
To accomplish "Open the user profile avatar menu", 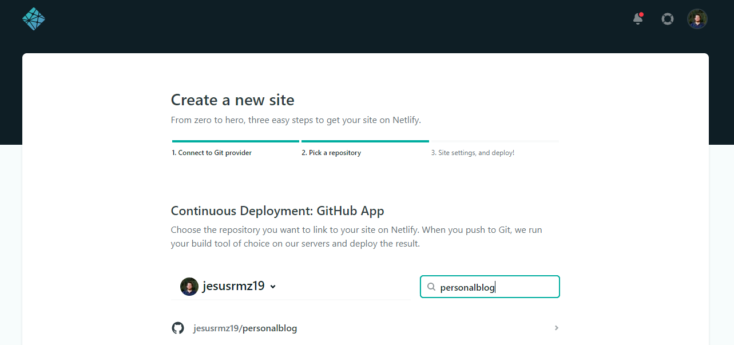I will pos(697,19).
